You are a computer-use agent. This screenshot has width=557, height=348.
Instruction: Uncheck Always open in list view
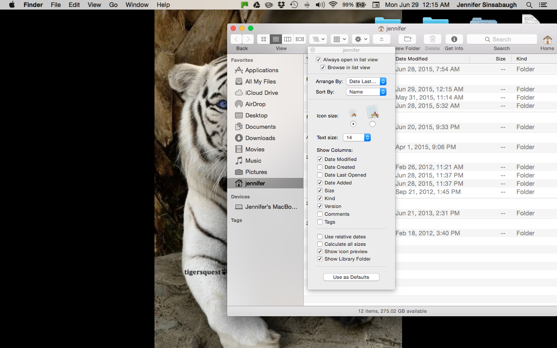[319, 60]
